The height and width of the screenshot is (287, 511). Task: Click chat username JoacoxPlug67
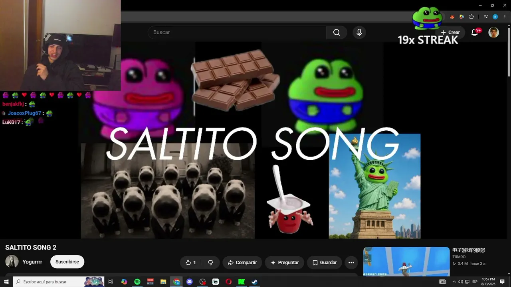(24, 113)
